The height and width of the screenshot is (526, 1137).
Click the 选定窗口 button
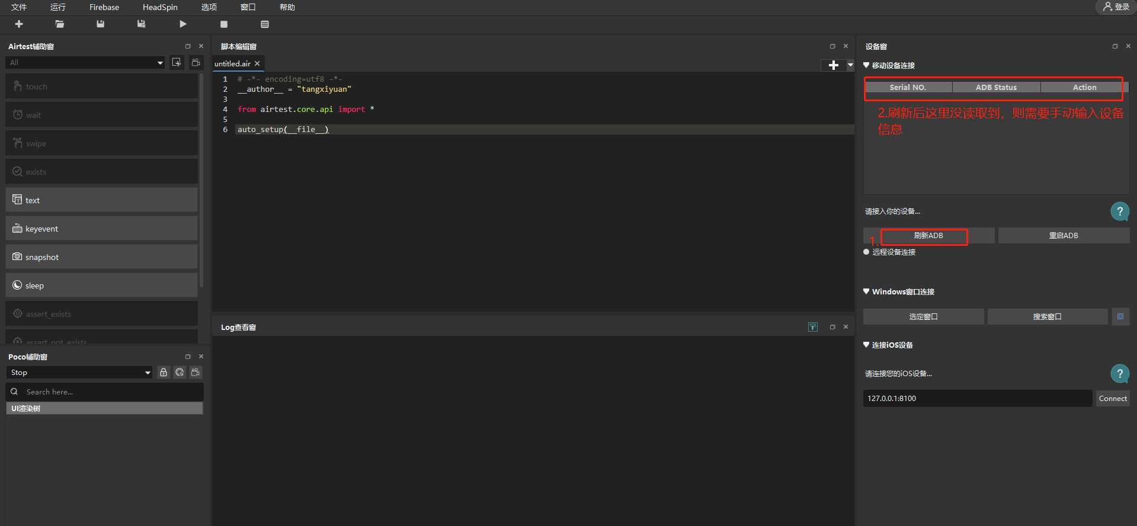point(923,317)
